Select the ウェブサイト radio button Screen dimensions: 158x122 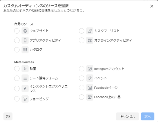coord(17,31)
